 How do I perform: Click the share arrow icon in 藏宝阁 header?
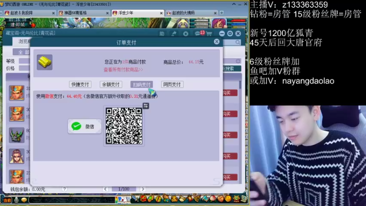tap(174, 33)
